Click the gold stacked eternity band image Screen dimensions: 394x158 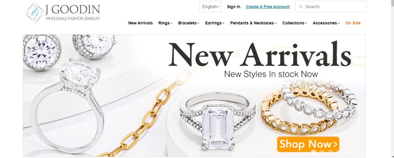[x=299, y=112]
